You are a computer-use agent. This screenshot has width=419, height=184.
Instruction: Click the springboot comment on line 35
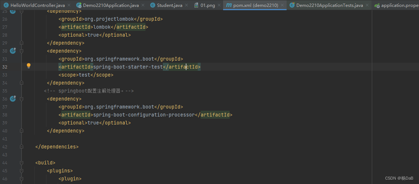[89, 91]
